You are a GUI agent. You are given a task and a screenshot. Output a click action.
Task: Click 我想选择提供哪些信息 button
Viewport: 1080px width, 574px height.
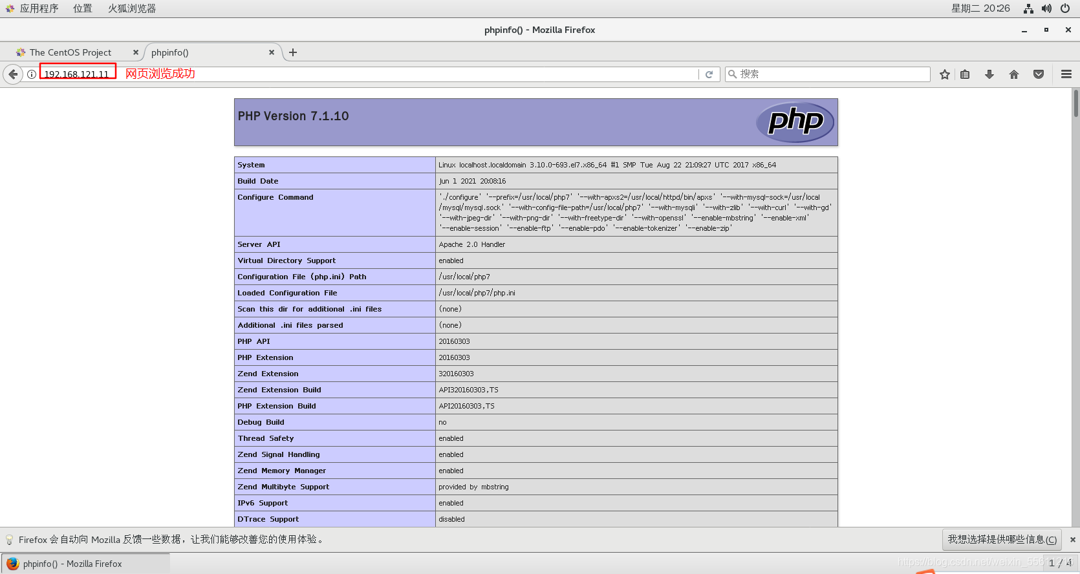click(1002, 540)
